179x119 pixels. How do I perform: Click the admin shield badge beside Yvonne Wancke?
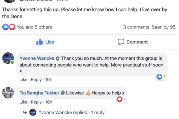click(x=58, y=59)
